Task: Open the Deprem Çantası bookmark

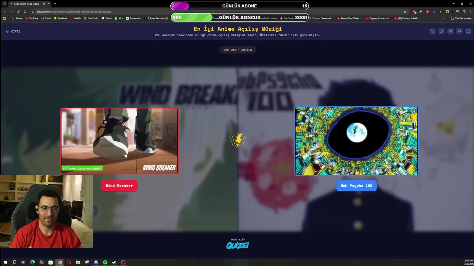Action: 378,18
